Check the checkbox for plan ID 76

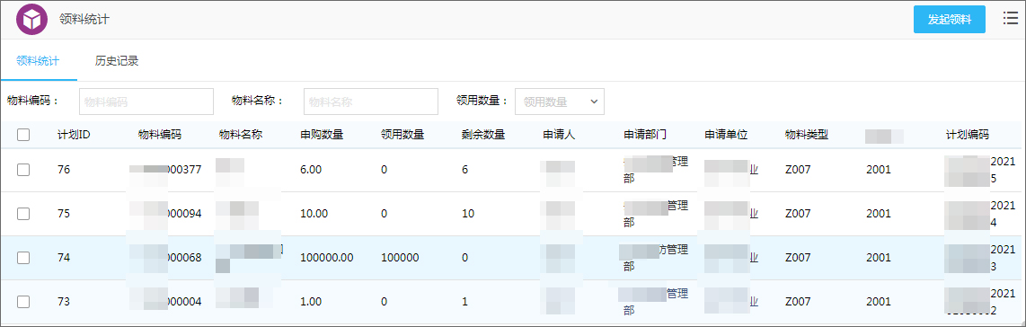[x=23, y=170]
